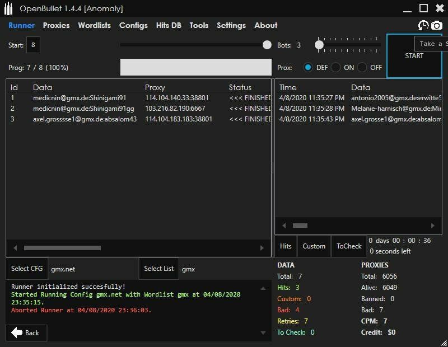Image resolution: width=448 pixels, height=347 pixels.
Task: Click the Select List button
Action: coord(159,269)
